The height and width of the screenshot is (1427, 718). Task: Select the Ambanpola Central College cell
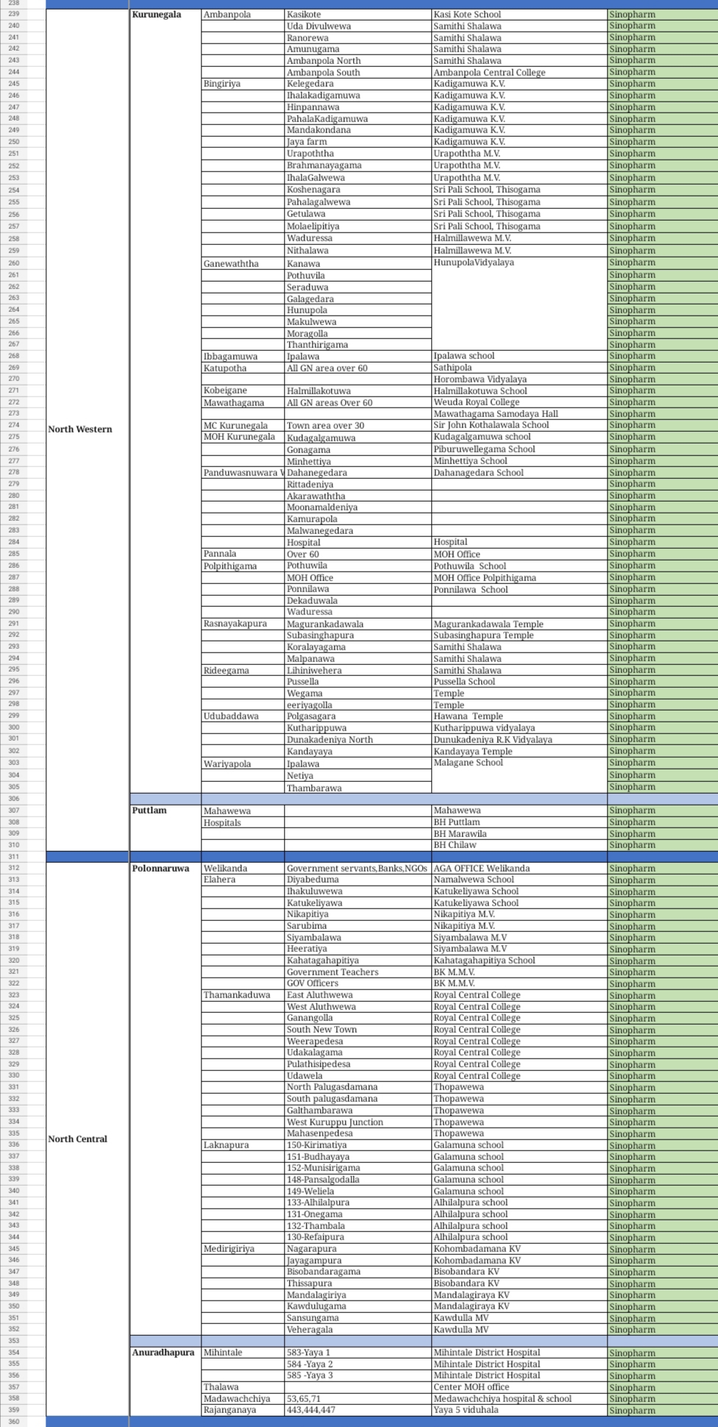(519, 72)
